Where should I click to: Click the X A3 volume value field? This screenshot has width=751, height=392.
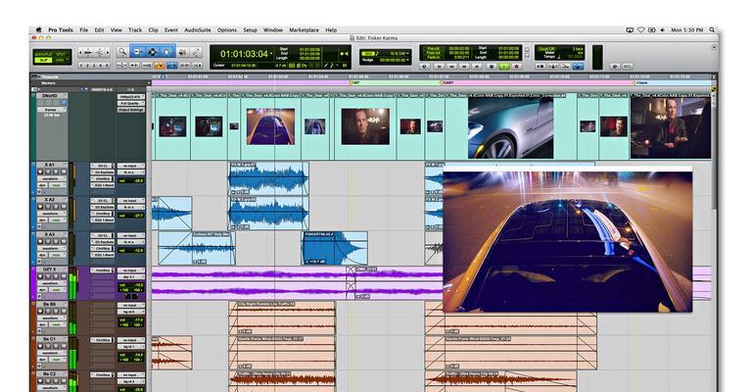(131, 251)
